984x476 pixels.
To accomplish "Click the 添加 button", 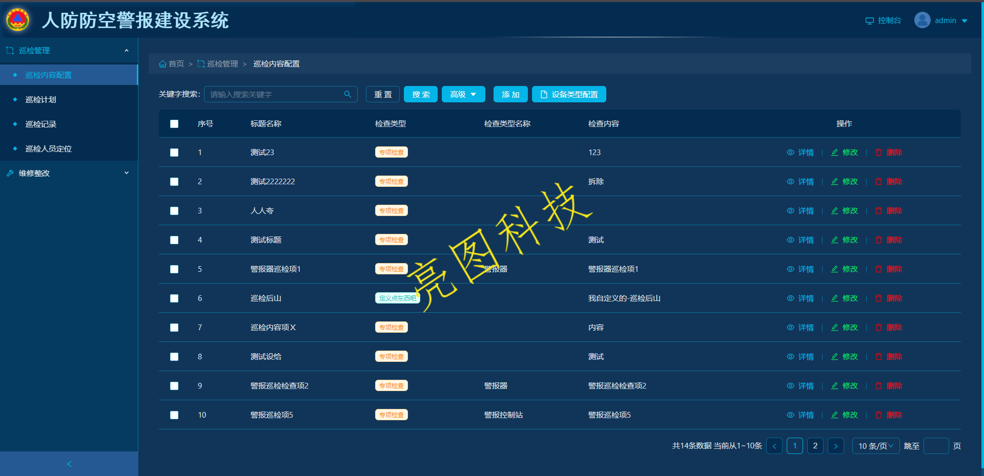I will [510, 94].
